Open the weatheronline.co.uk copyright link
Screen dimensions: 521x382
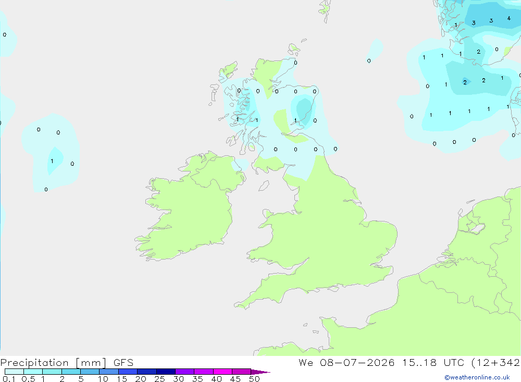click(477, 377)
